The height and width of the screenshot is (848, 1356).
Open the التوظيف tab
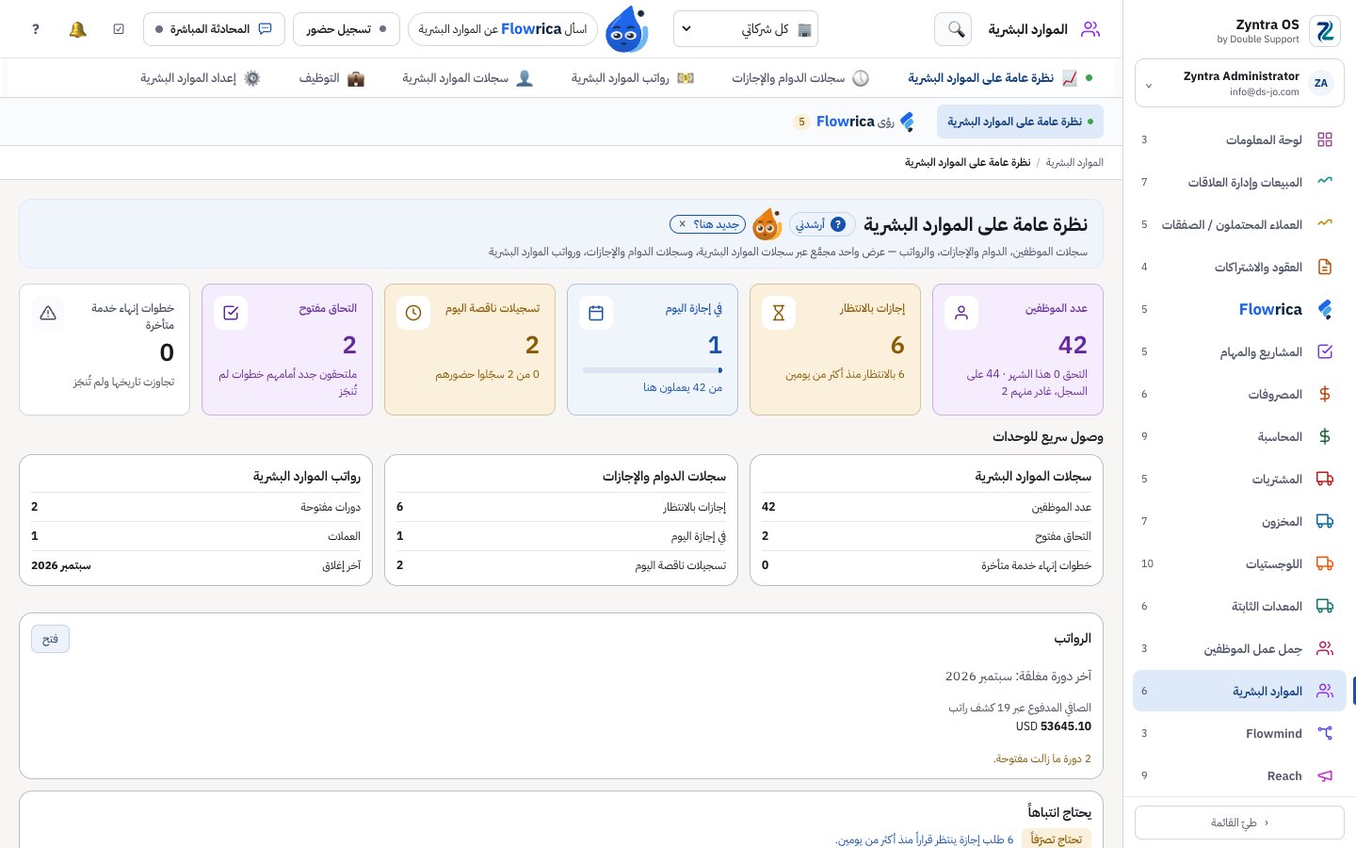pos(331,78)
